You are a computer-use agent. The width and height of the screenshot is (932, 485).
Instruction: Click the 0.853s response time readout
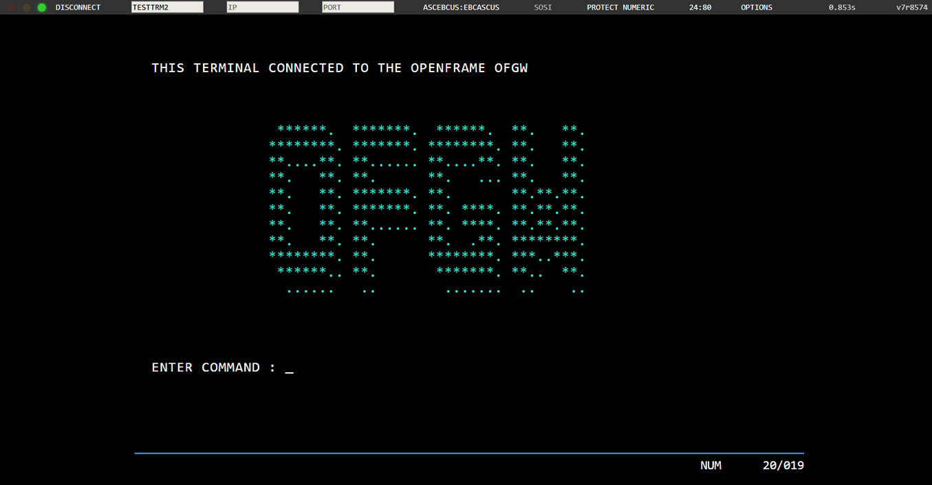(x=841, y=8)
